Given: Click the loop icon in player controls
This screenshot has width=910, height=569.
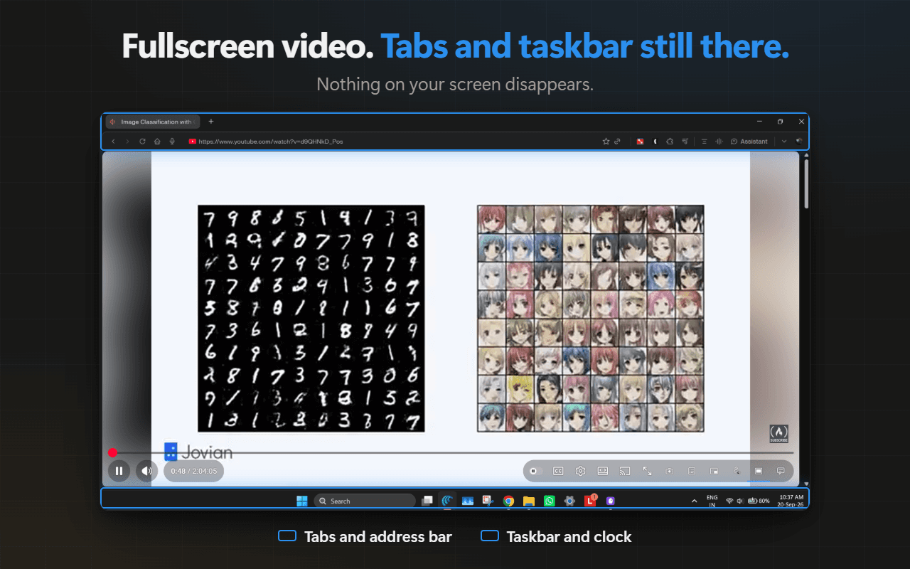Looking at the screenshot, I should click(x=737, y=471).
